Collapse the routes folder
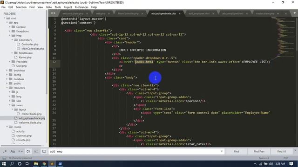Image resolution: width=298 pixels, height=167 pixels. [x=7, y=127]
